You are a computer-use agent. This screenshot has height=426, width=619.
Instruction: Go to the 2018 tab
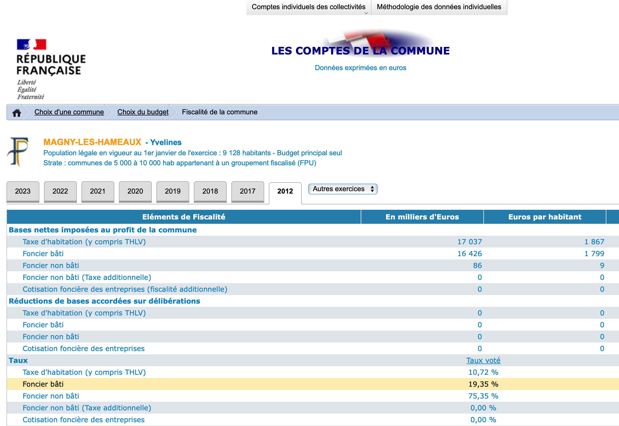[x=210, y=191]
